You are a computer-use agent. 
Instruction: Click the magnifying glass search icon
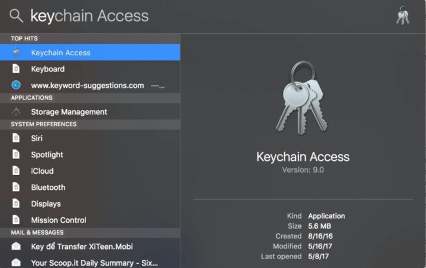coord(16,15)
